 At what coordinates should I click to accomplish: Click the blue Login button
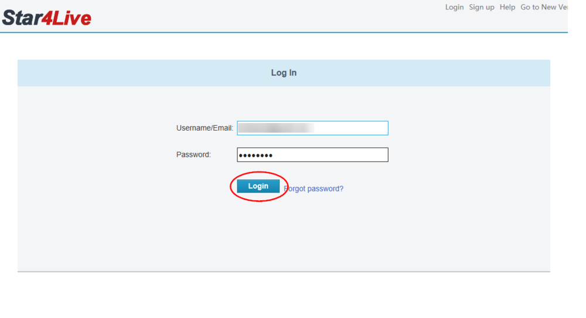[x=258, y=186]
